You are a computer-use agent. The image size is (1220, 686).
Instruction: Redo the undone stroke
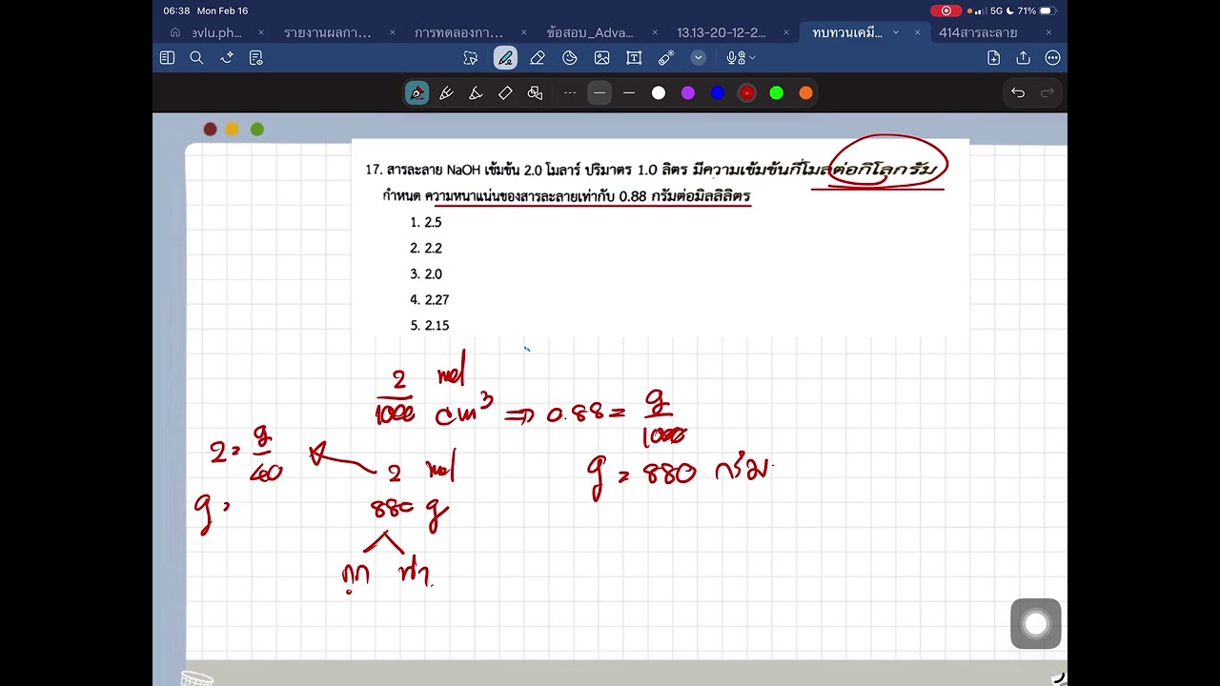pyautogui.click(x=1047, y=92)
